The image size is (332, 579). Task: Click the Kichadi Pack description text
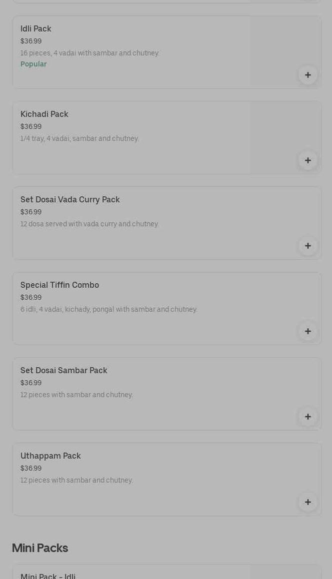[79, 139]
